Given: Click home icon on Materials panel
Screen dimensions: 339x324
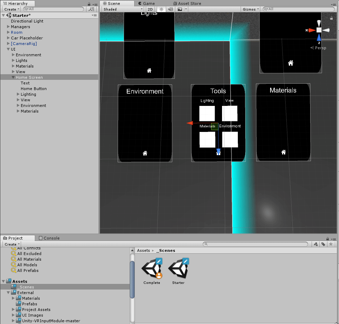Looking at the screenshot, I should [x=283, y=152].
